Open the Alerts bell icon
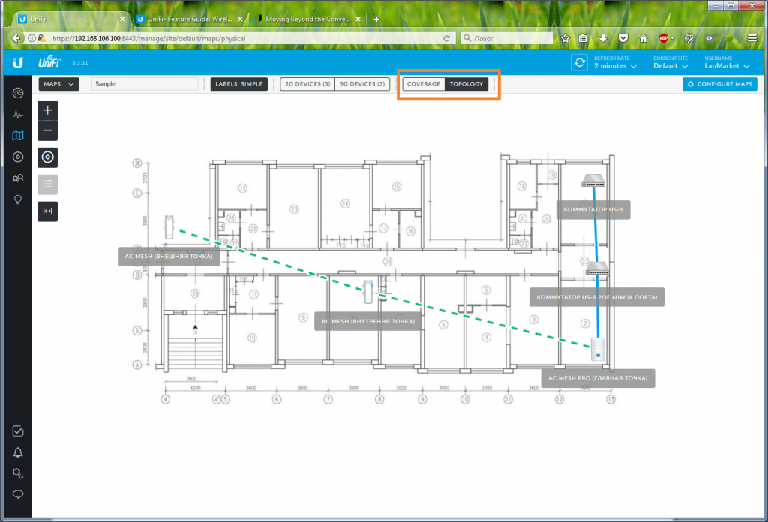This screenshot has height=522, width=768. pyautogui.click(x=18, y=452)
